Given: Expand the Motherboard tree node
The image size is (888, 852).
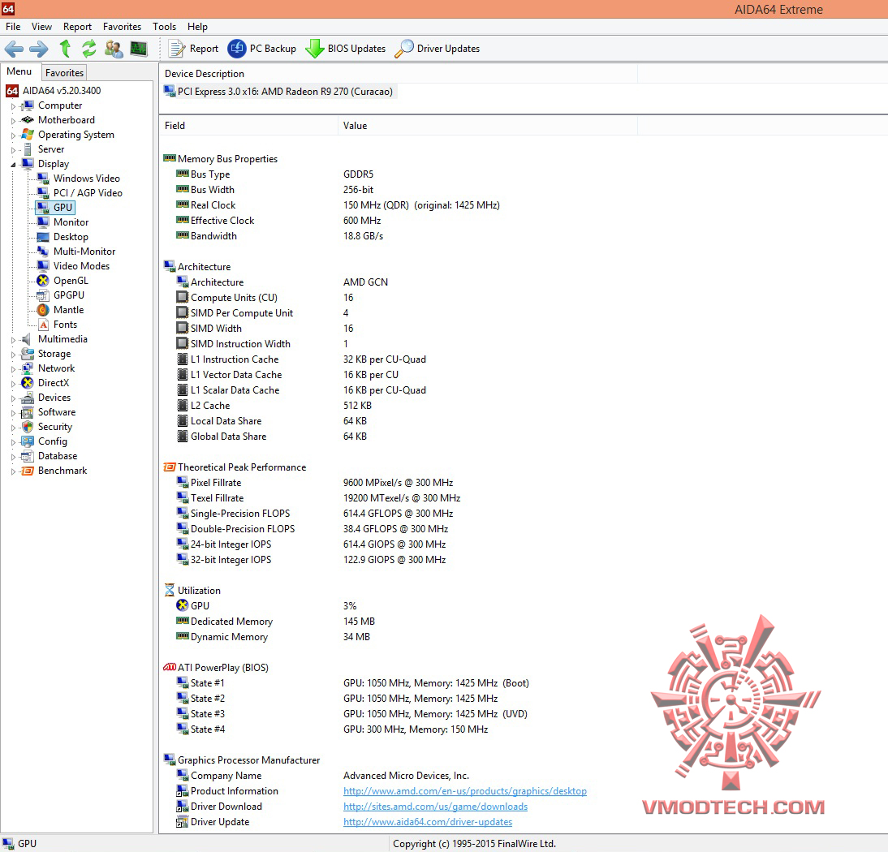Looking at the screenshot, I should click(13, 121).
